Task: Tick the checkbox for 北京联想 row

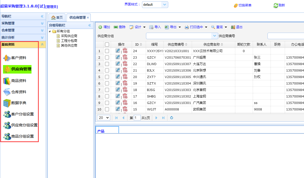Action: [107, 70]
